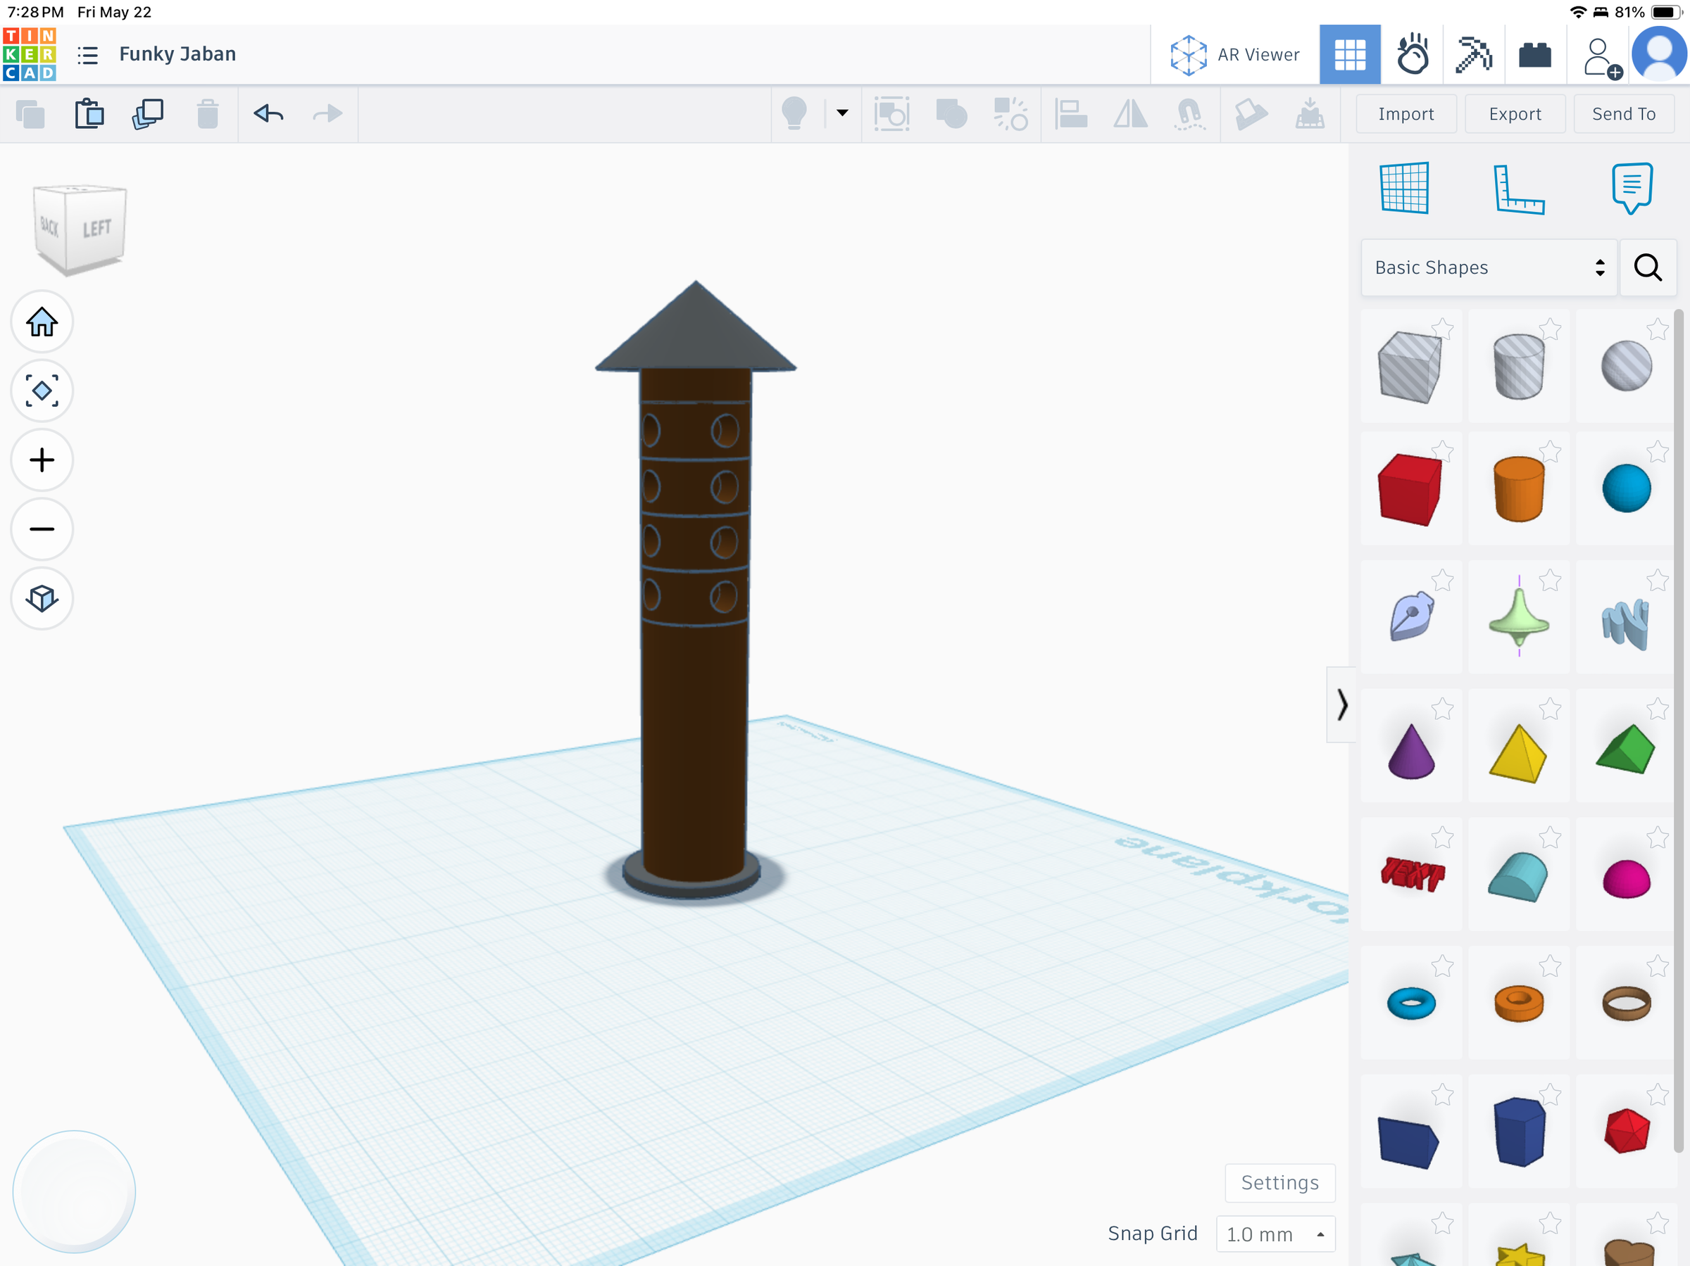Select the green Roof shape
Screen dimensions: 1690x1266
(1625, 750)
